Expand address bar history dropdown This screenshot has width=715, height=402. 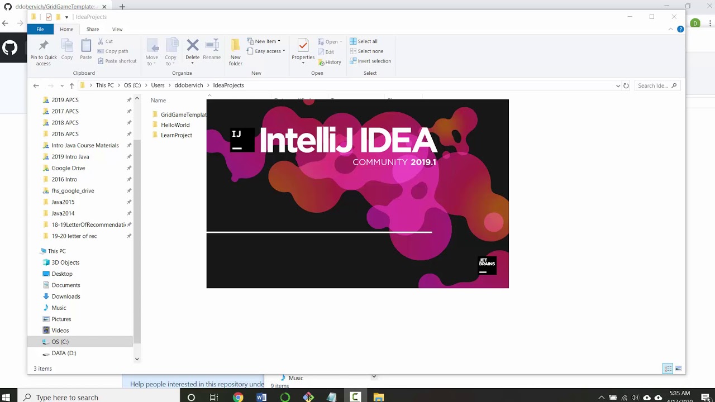coord(618,85)
